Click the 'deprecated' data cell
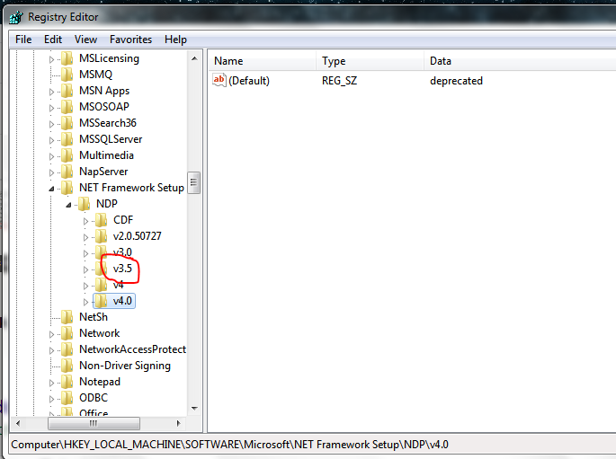This screenshot has width=616, height=459. [456, 81]
